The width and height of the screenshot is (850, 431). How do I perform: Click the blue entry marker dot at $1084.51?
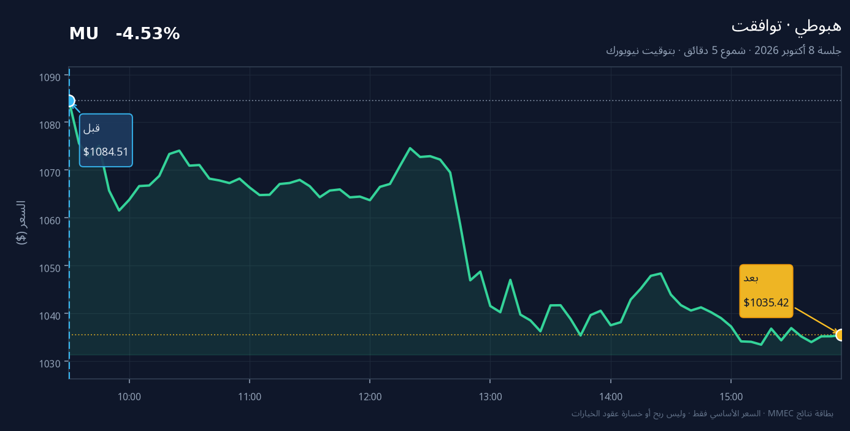[69, 101]
